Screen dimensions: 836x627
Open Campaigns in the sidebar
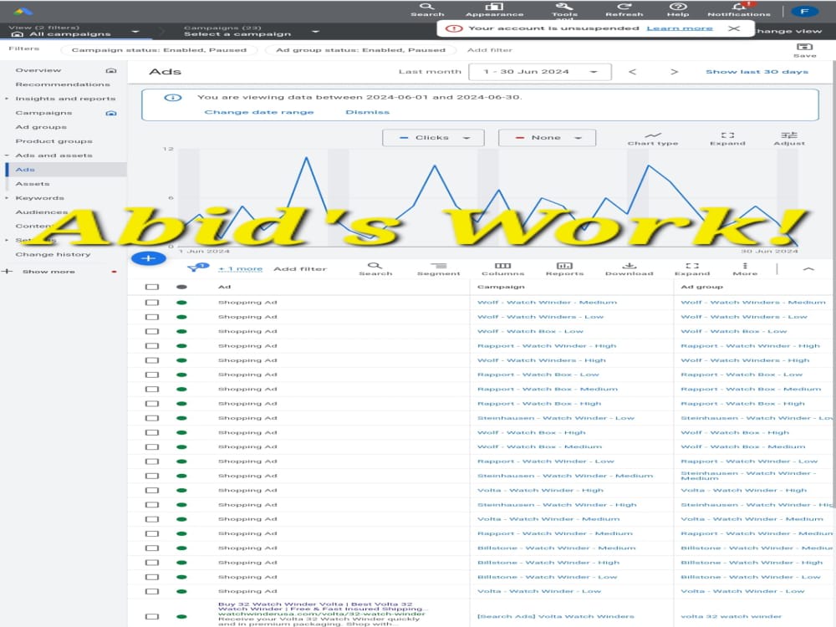43,113
